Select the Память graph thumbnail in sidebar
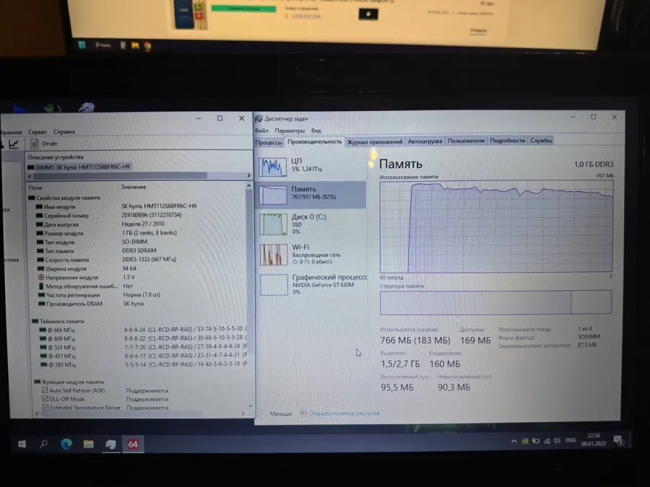The width and height of the screenshot is (650, 487). click(x=273, y=195)
